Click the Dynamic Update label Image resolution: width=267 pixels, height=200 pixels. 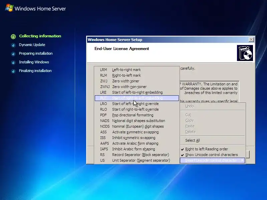tap(32, 45)
